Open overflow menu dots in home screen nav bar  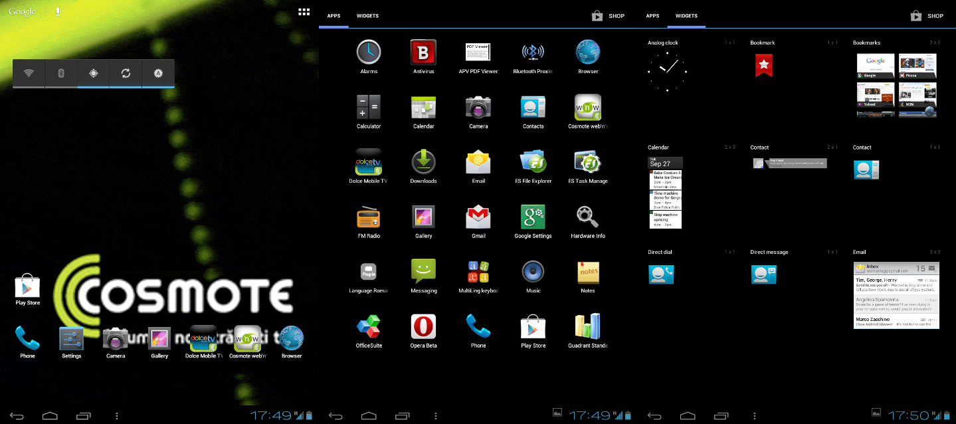117,416
